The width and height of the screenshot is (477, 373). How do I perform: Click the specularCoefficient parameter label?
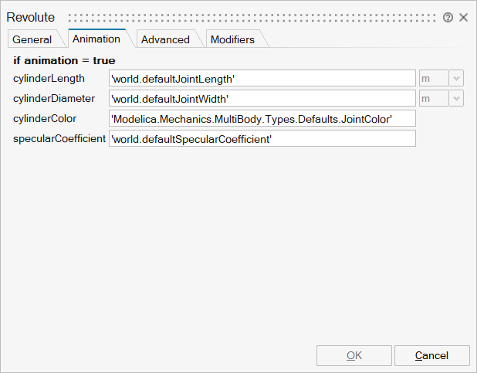[59, 138]
